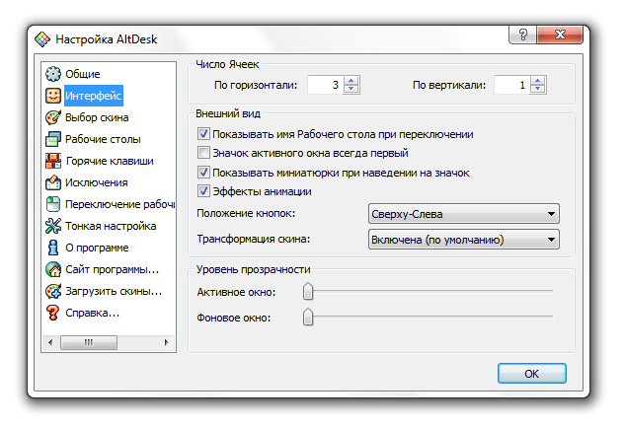
Task: Click the По горизонтали number field
Action: click(326, 85)
